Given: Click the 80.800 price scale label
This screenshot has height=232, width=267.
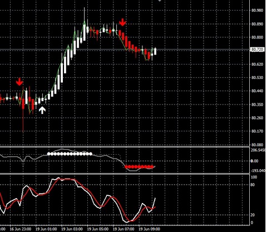Looking at the screenshot, I should 257,37.
